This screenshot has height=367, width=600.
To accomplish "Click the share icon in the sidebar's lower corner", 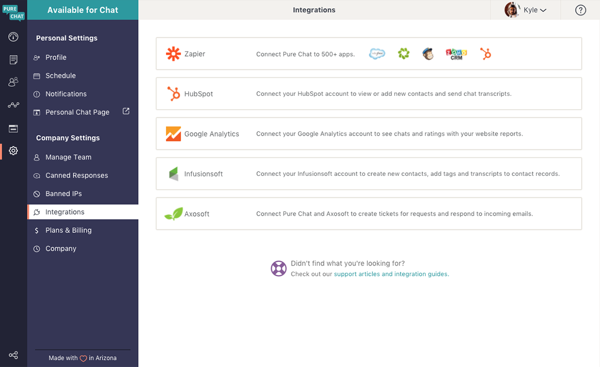I will (x=13, y=355).
